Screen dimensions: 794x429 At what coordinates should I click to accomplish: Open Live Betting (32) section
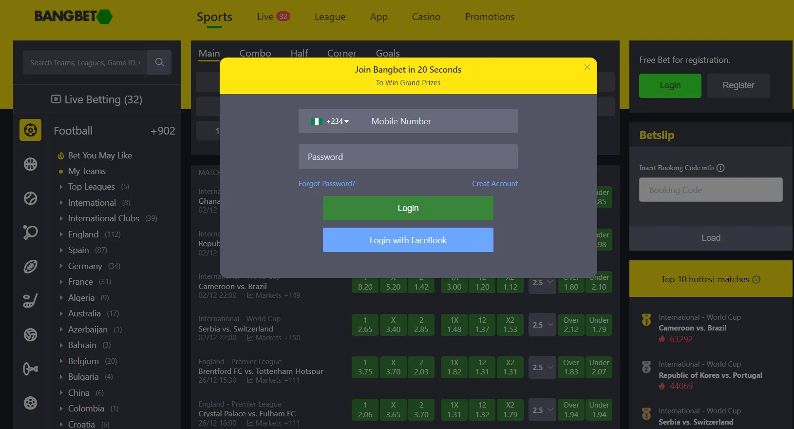click(97, 99)
